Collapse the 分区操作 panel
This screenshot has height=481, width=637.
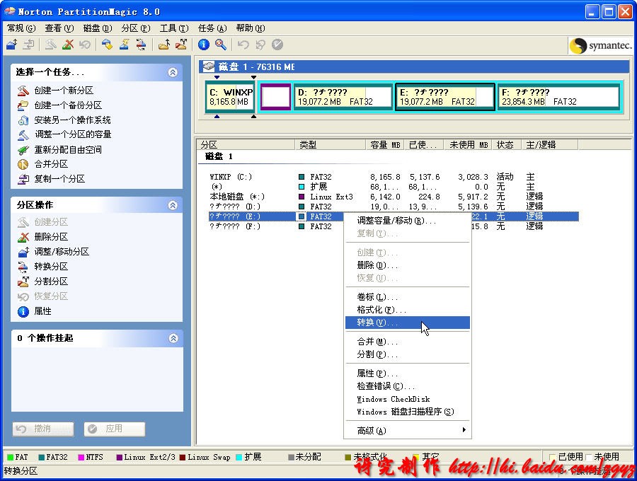173,205
